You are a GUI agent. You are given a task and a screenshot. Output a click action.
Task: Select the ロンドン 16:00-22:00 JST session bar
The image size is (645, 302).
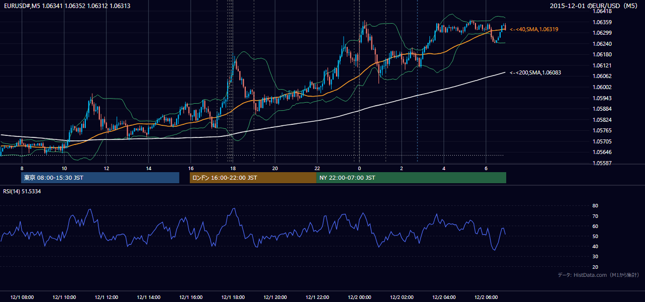[x=253, y=178]
